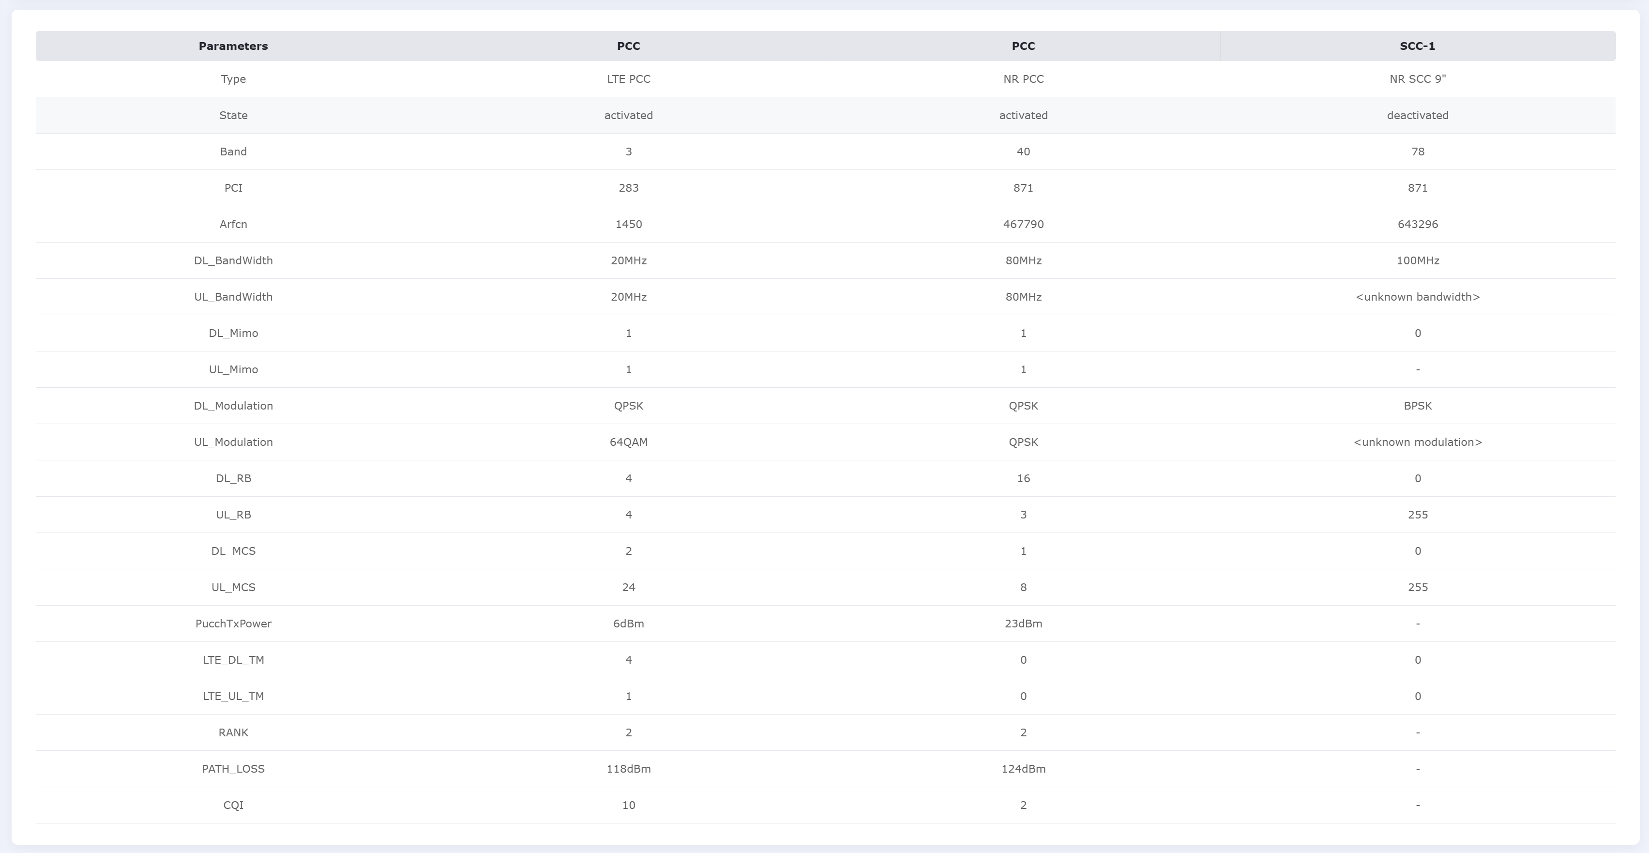Click the Type row label
Image resolution: width=1649 pixels, height=853 pixels.
[x=233, y=79]
